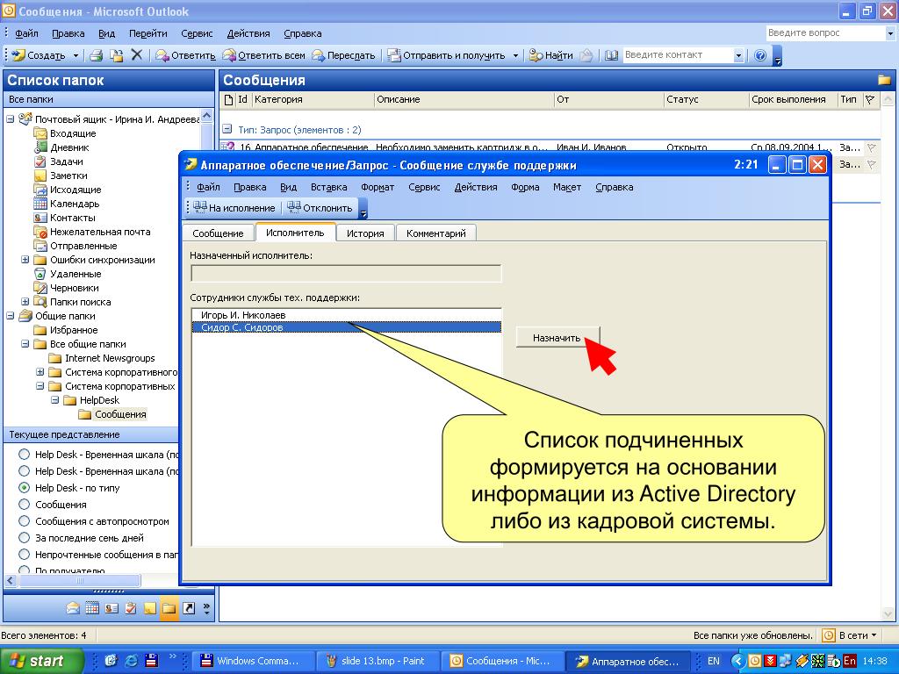Open Shortcuts from the navigation pane icons
Viewport: 899px width, 674px height.
click(189, 608)
